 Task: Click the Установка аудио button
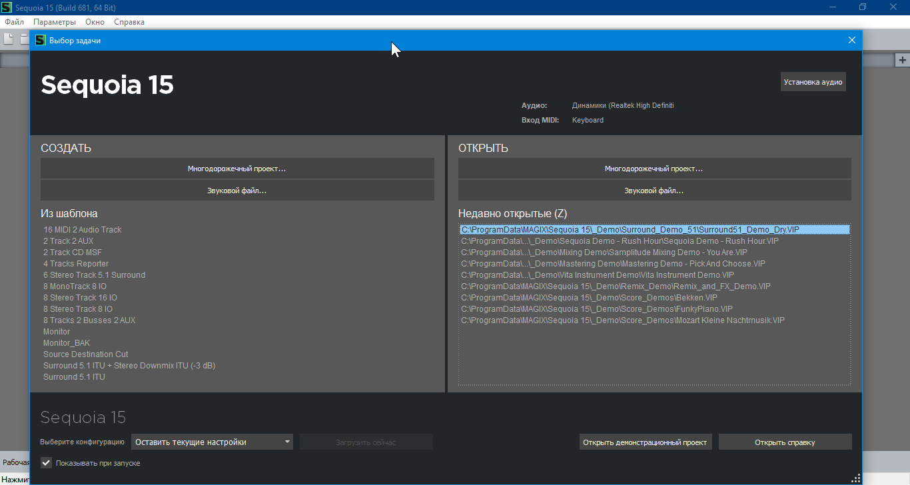point(813,82)
